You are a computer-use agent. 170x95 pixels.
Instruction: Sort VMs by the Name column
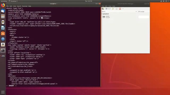coord(119,12)
